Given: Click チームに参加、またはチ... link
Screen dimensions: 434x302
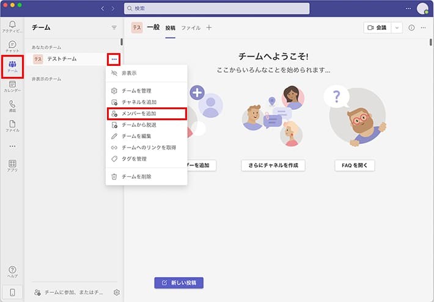Looking at the screenshot, I should (x=68, y=292).
